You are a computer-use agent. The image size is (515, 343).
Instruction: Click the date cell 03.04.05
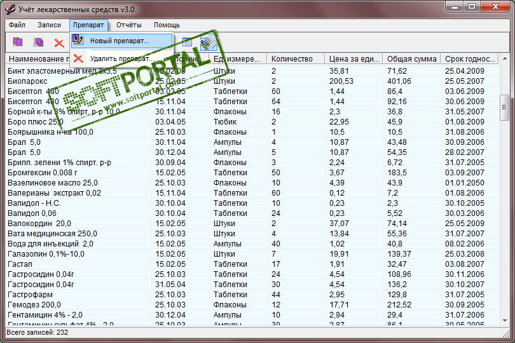point(170,122)
